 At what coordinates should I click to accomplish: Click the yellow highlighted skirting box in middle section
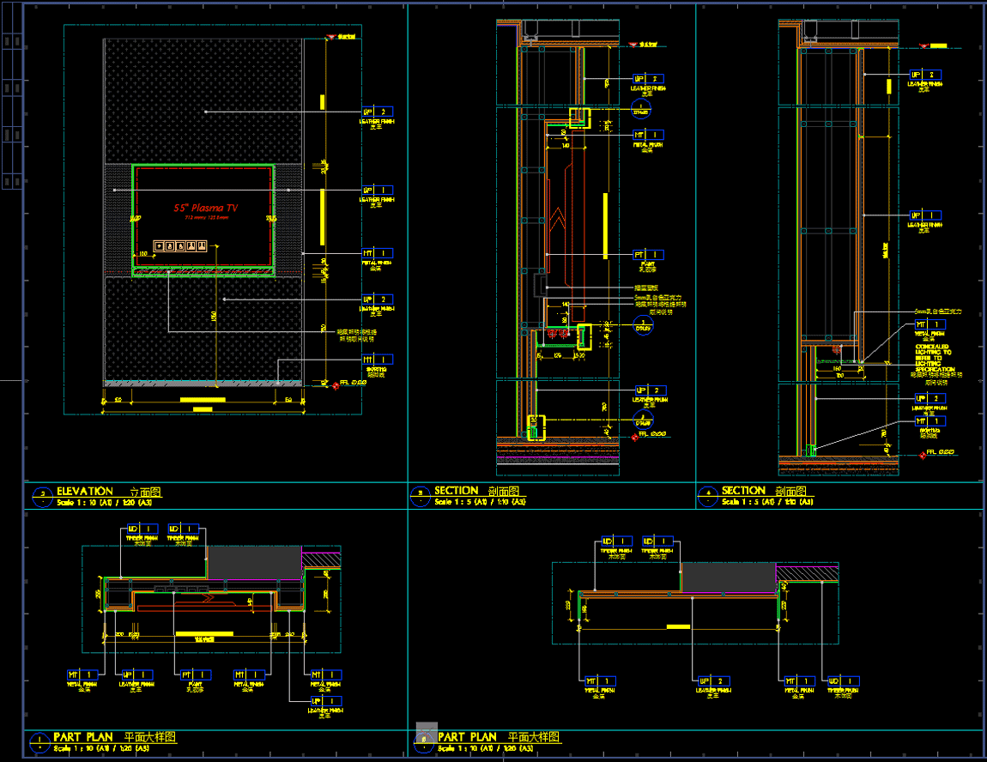click(x=536, y=427)
